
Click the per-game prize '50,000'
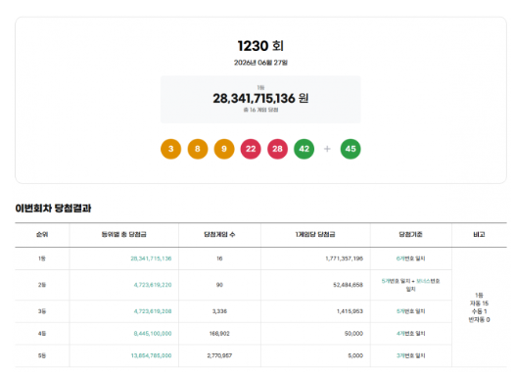tap(353, 334)
